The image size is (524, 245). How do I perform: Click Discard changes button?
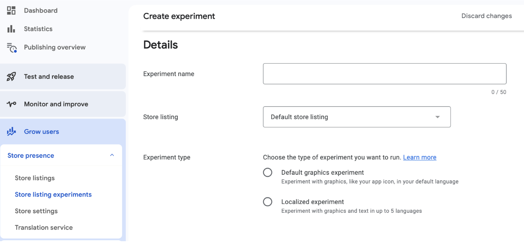click(x=486, y=16)
